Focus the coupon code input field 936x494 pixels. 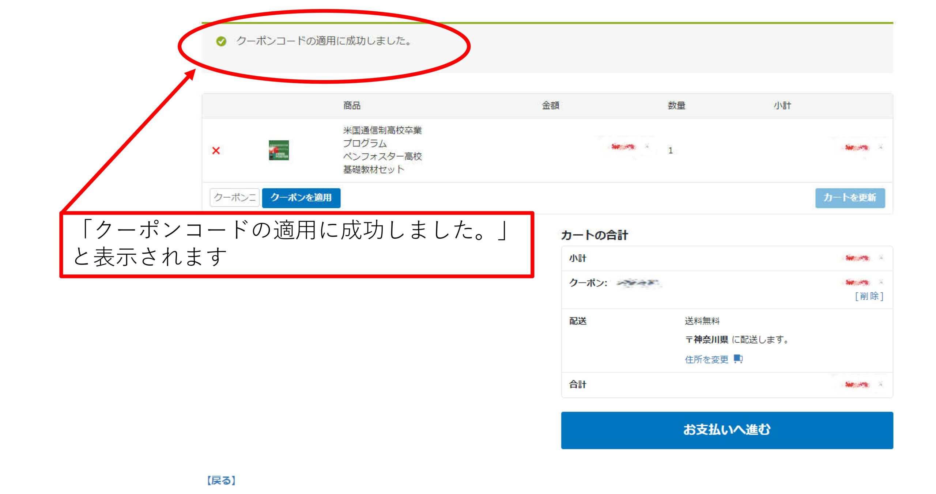click(x=234, y=198)
